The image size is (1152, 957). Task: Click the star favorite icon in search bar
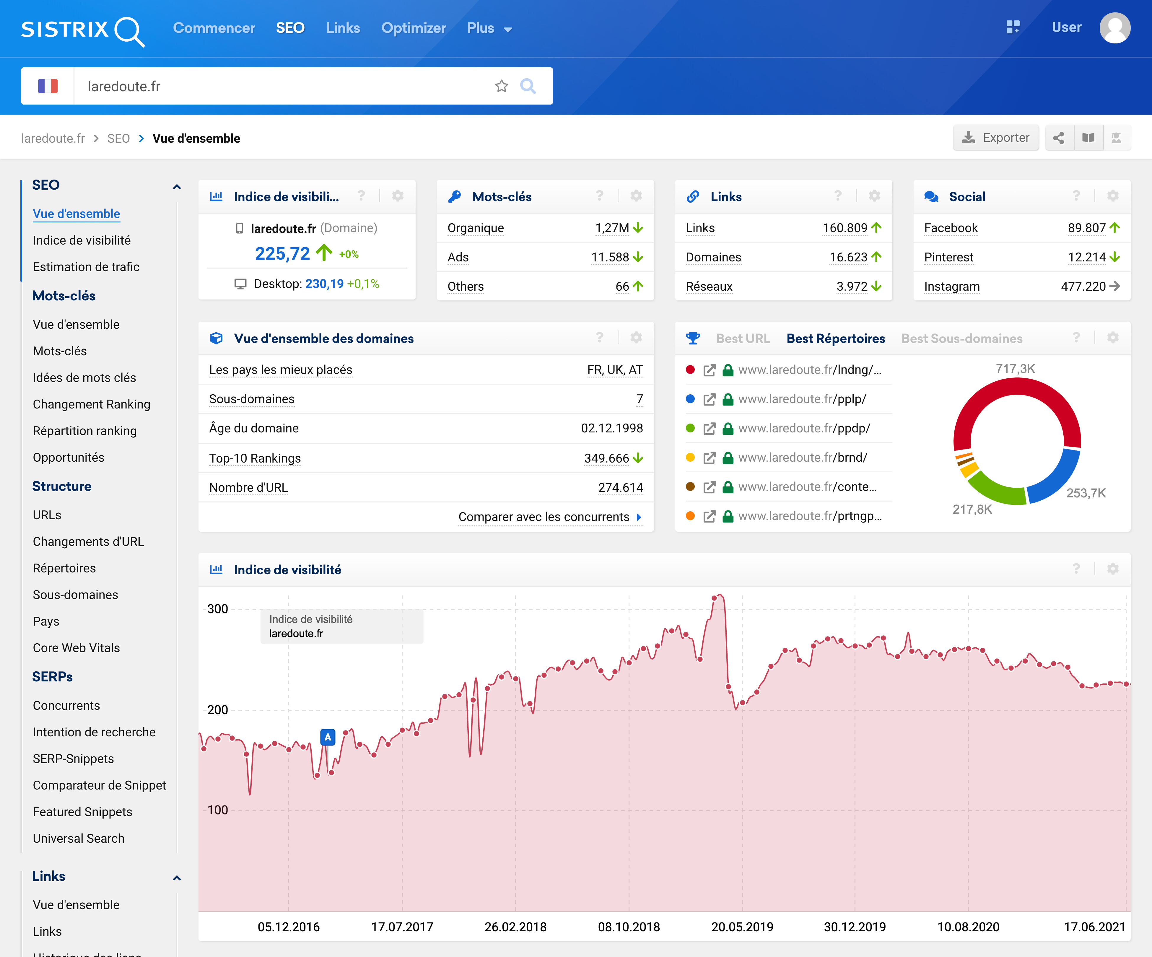(x=501, y=86)
